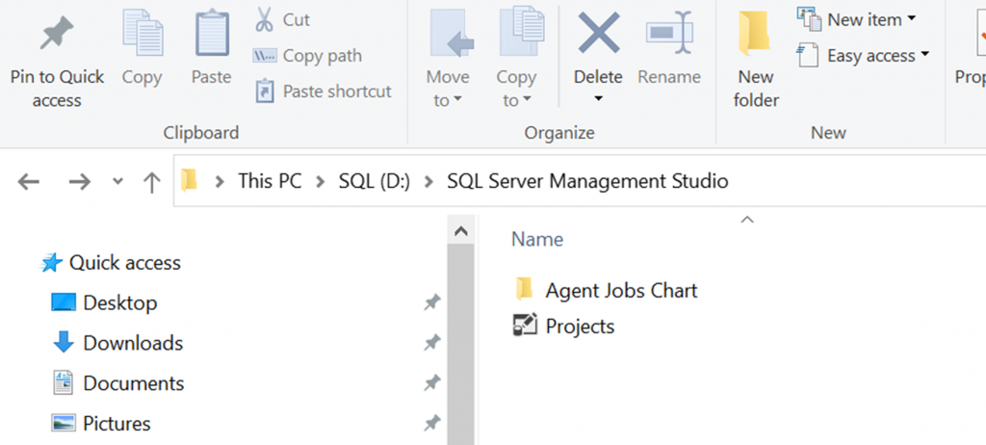Click SQL (D:) in the address bar

[x=375, y=181]
